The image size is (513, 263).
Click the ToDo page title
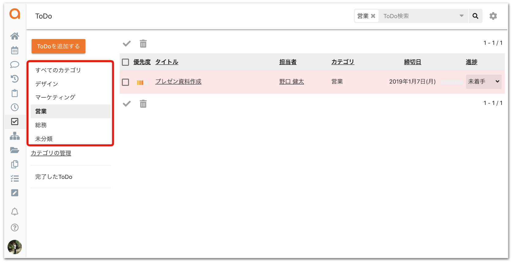click(44, 16)
